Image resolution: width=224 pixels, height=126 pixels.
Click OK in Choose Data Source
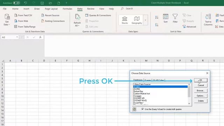tap(201, 80)
